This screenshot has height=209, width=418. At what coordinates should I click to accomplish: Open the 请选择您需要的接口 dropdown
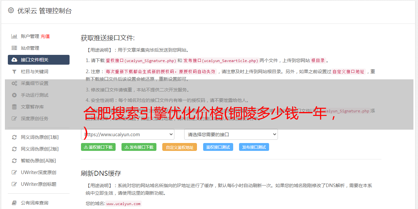click(231, 134)
